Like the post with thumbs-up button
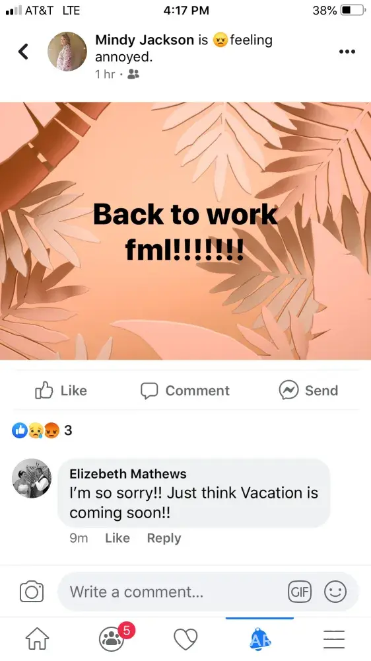 coord(61,391)
